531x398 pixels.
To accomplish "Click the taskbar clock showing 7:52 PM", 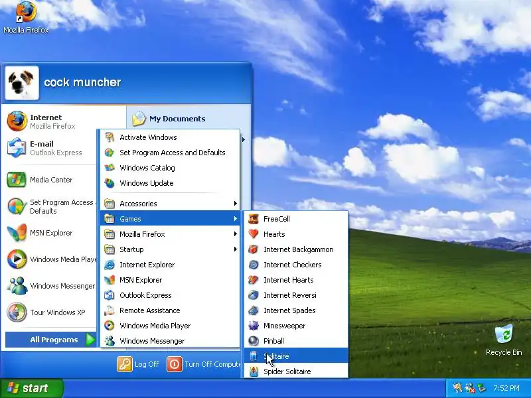I will [506, 388].
